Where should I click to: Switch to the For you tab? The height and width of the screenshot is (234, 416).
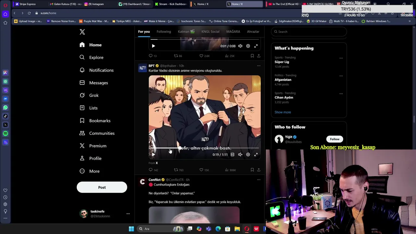click(144, 32)
